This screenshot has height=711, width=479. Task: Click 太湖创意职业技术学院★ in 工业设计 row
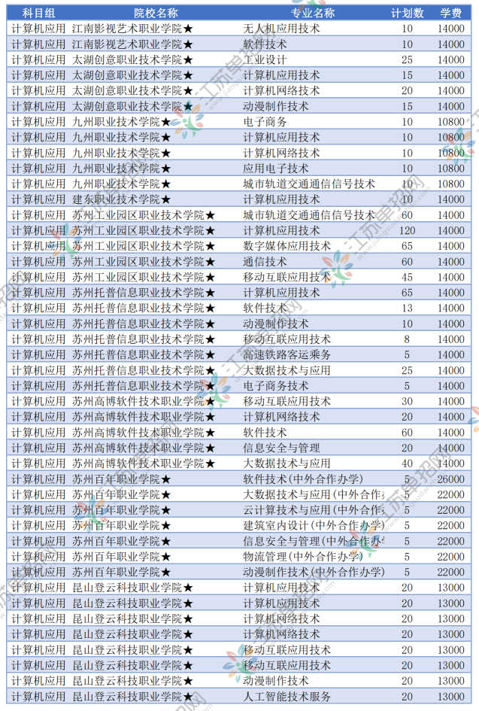(133, 60)
